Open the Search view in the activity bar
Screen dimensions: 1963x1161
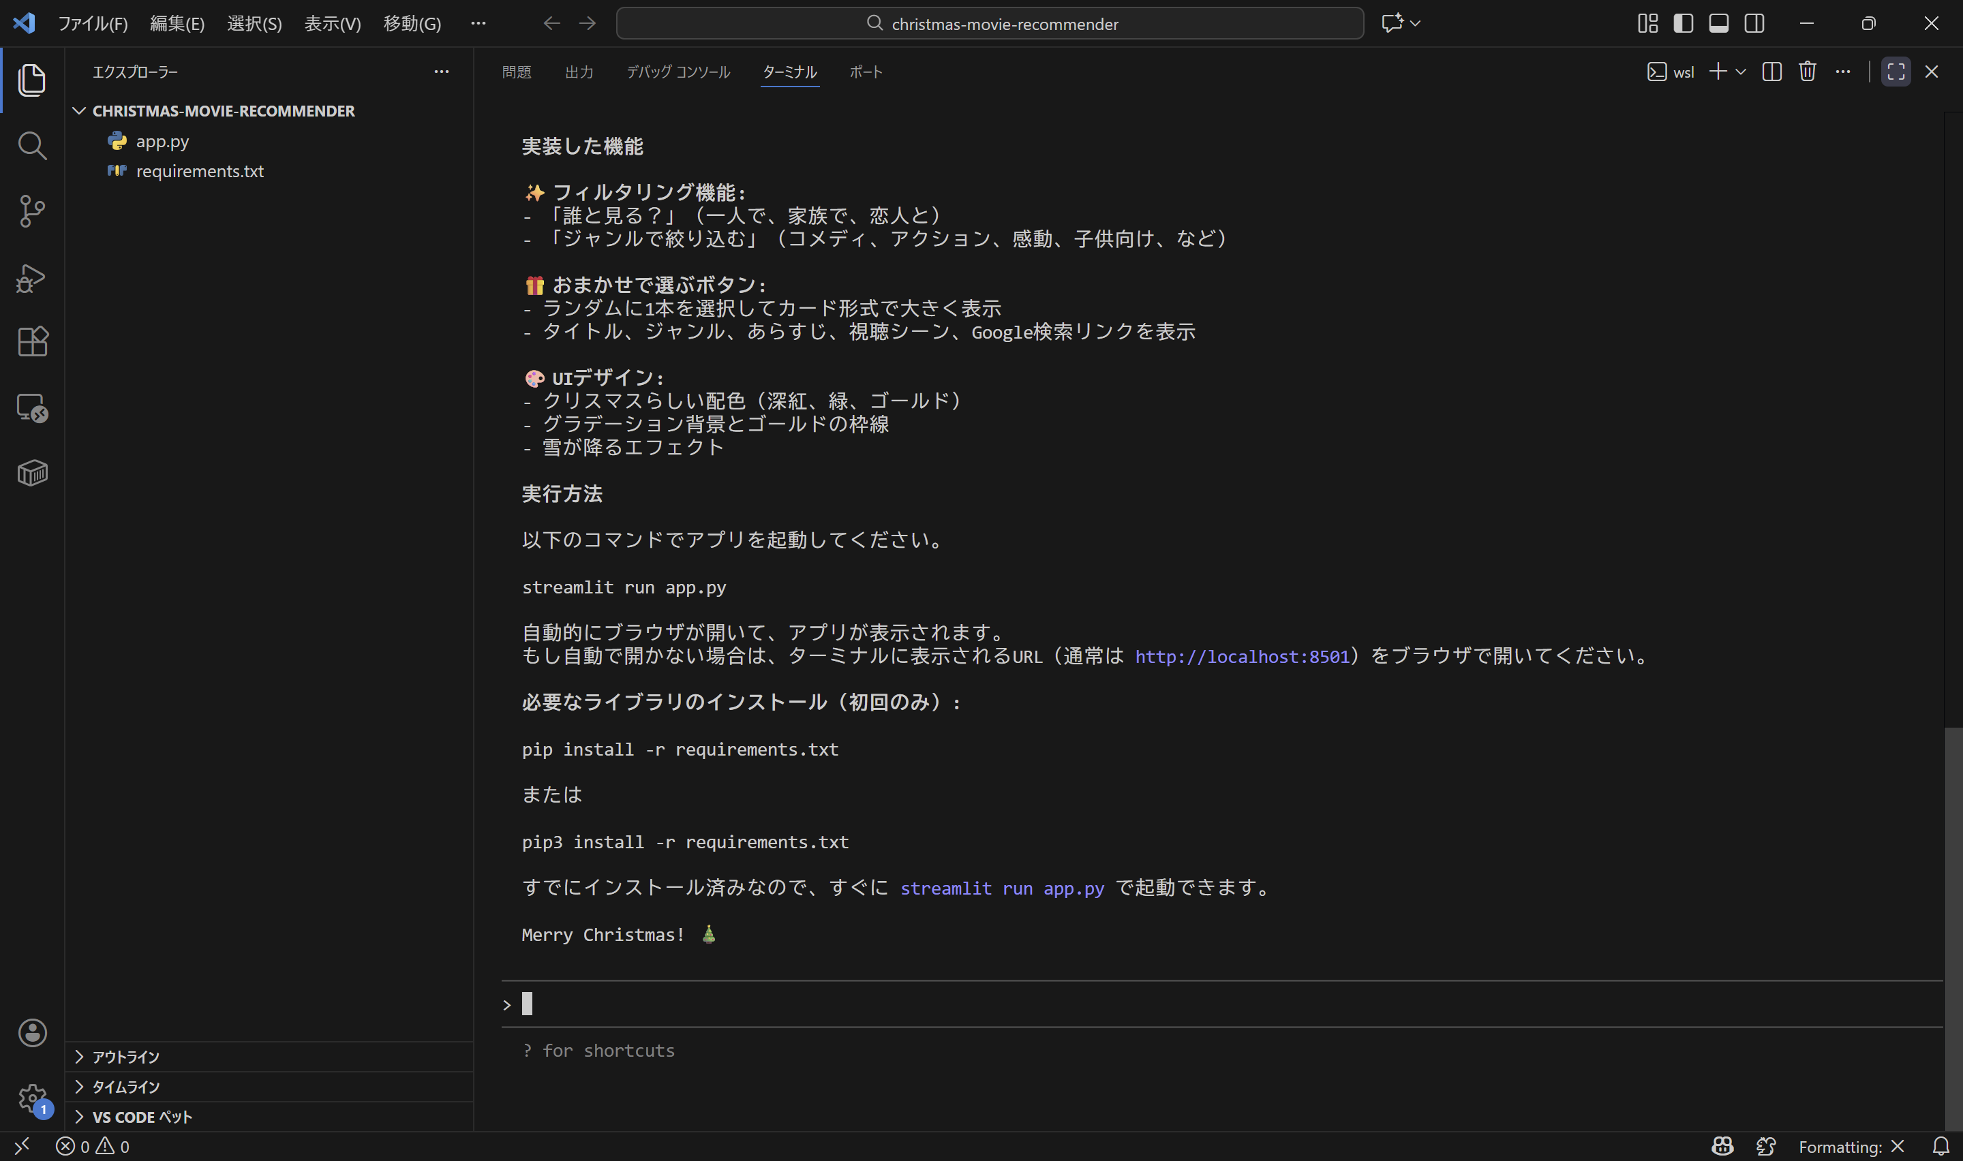point(32,144)
